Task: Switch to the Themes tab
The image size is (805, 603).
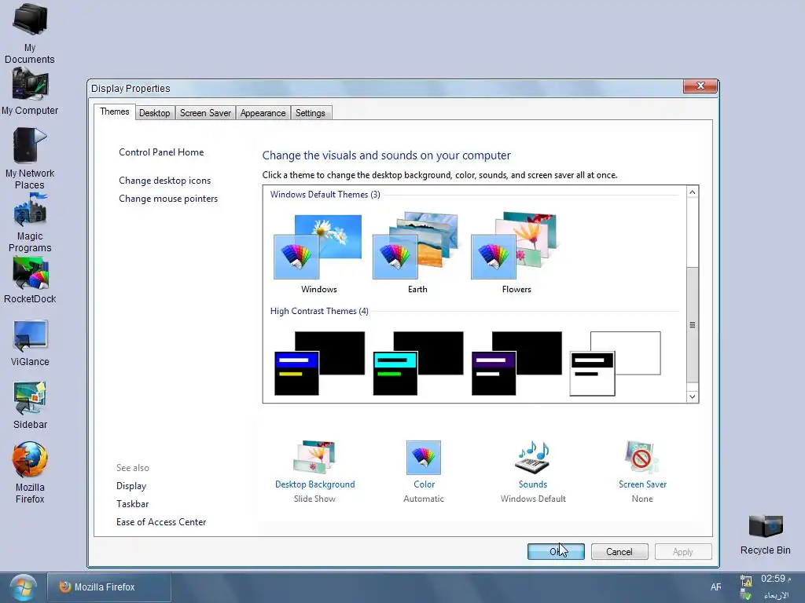Action: pyautogui.click(x=115, y=111)
